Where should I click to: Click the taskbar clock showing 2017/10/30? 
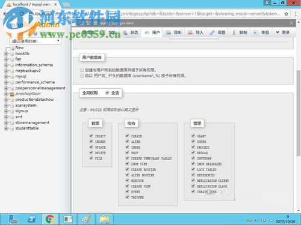coord(285,220)
